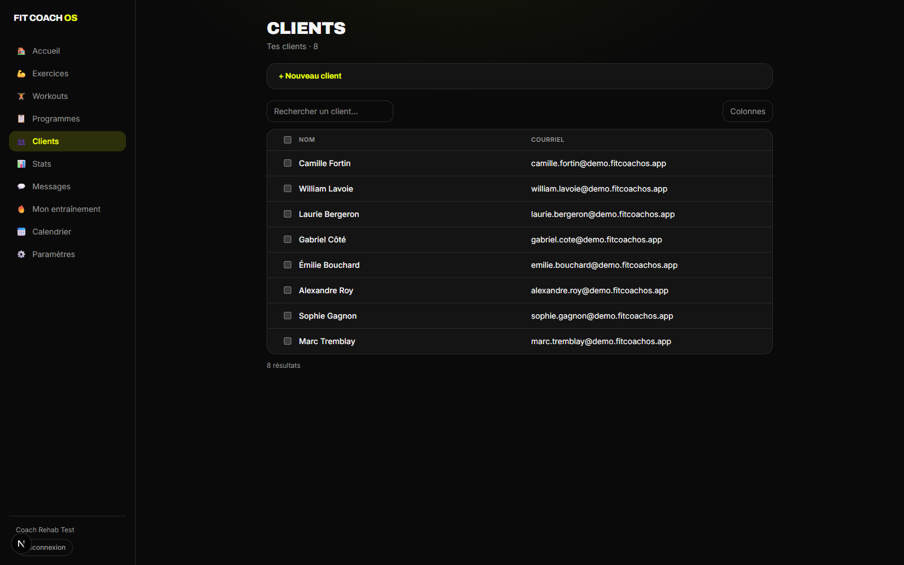Click in the Rechercher un client field
This screenshot has height=565, width=904.
pyautogui.click(x=330, y=111)
